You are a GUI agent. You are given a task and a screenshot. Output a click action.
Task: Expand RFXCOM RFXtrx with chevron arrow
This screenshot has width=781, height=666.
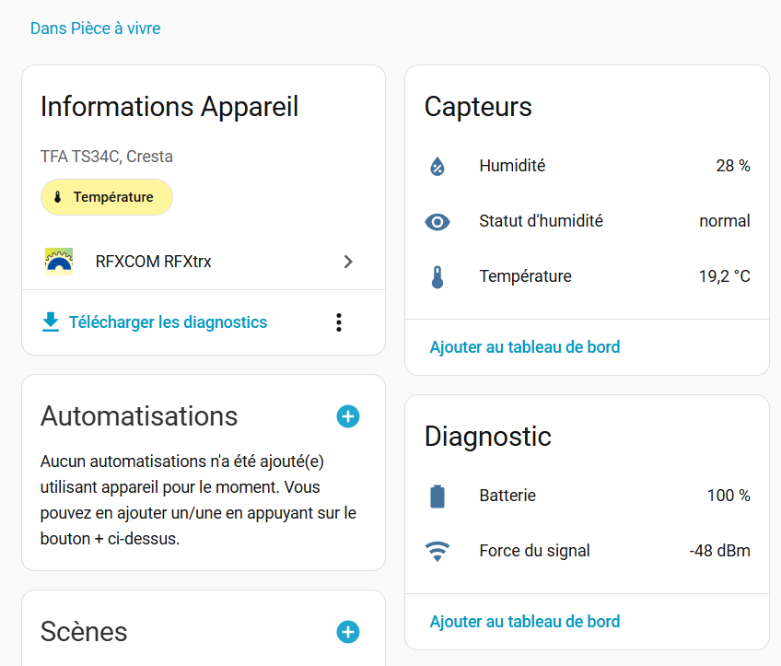pos(348,262)
